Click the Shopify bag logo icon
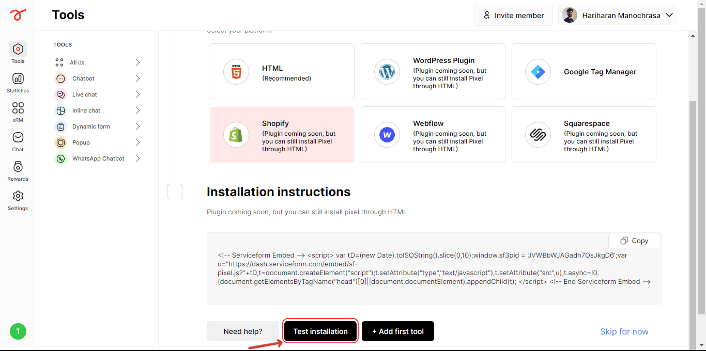 point(236,135)
